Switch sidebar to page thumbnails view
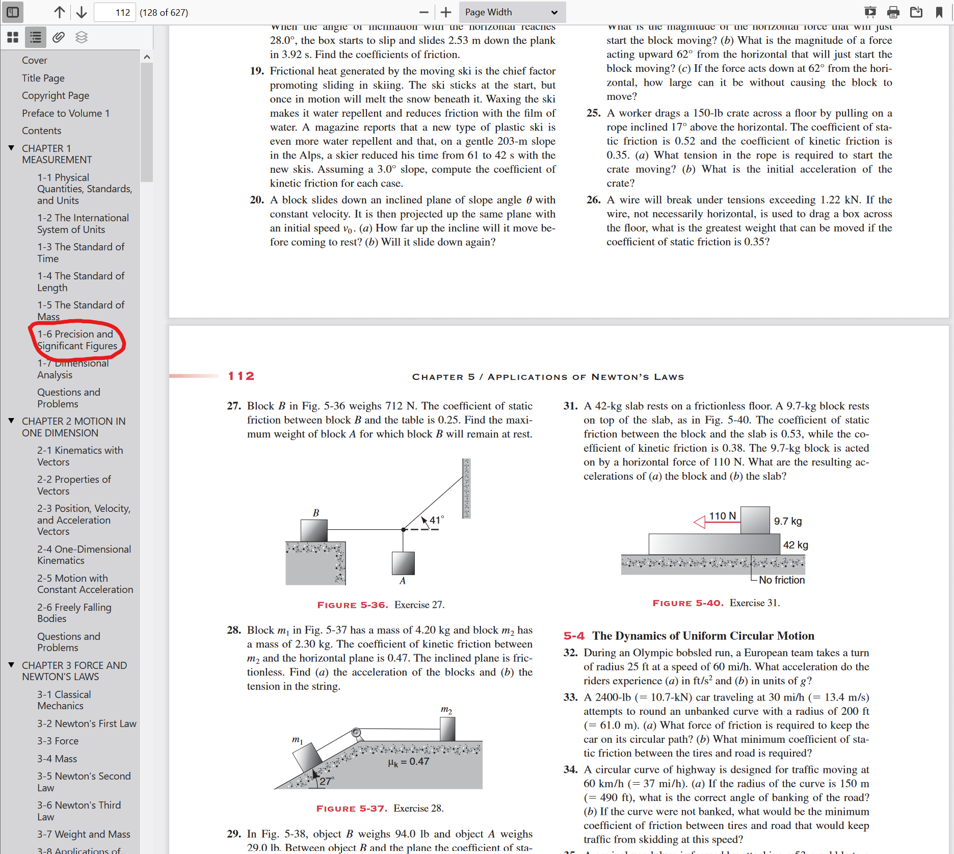The image size is (954, 854). pos(12,37)
